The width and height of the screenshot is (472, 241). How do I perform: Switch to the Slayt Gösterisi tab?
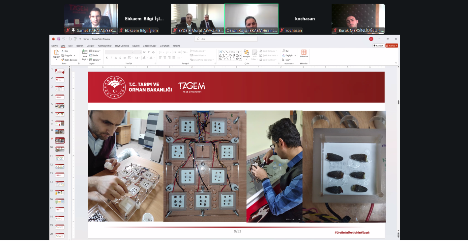122,46
